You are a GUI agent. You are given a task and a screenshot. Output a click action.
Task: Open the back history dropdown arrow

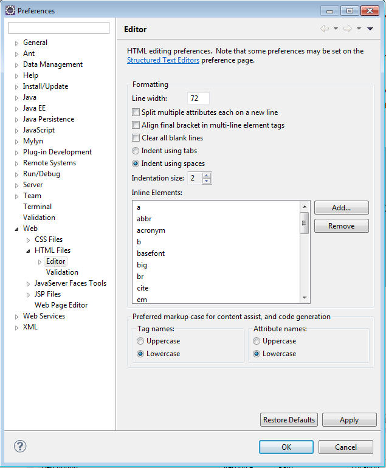[336, 29]
